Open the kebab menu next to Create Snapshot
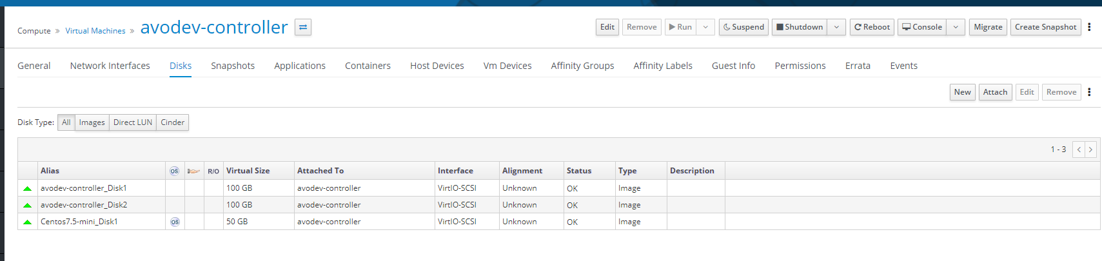 (x=1089, y=27)
